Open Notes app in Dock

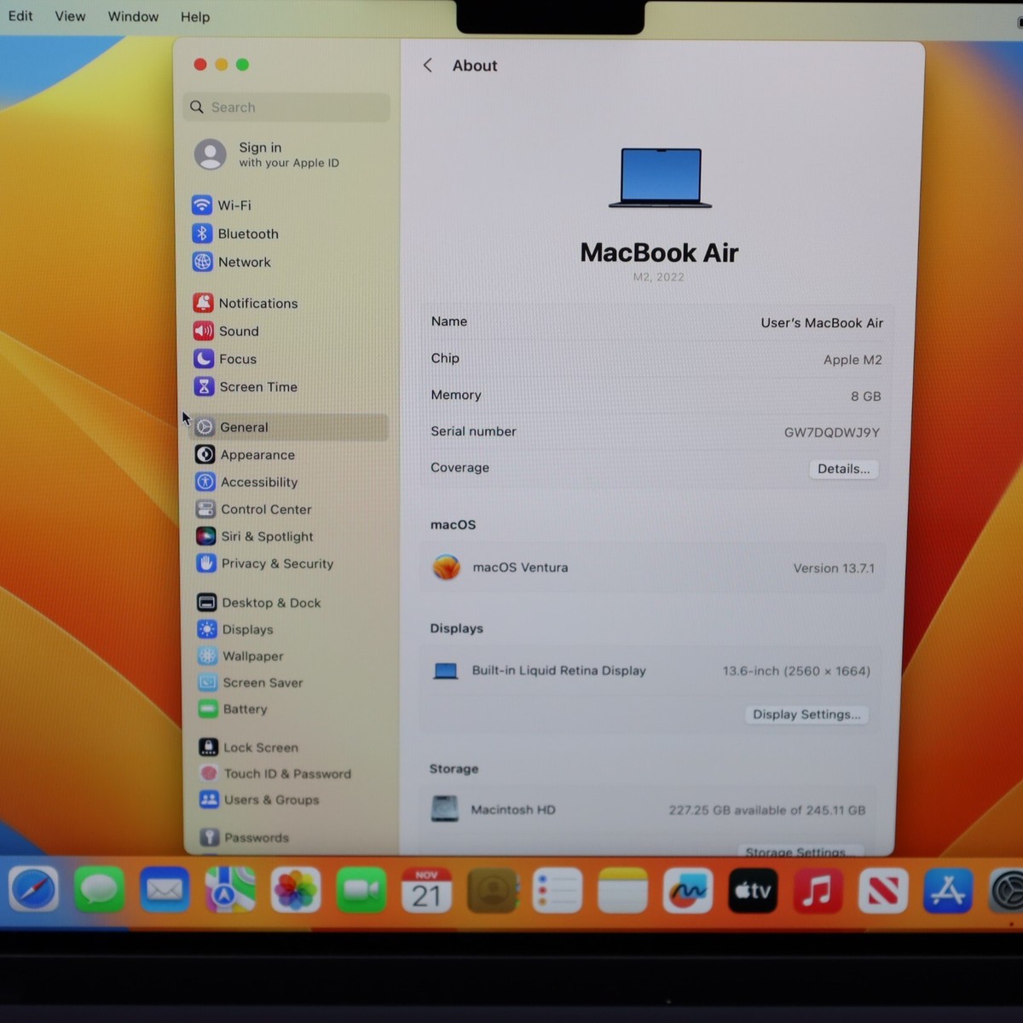622,890
